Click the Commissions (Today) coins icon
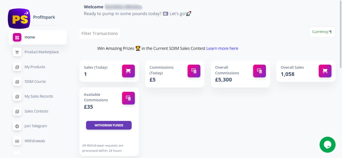The height and width of the screenshot is (158, 342). tap(194, 71)
